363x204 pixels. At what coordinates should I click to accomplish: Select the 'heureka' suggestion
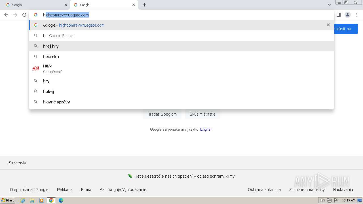coord(181,57)
